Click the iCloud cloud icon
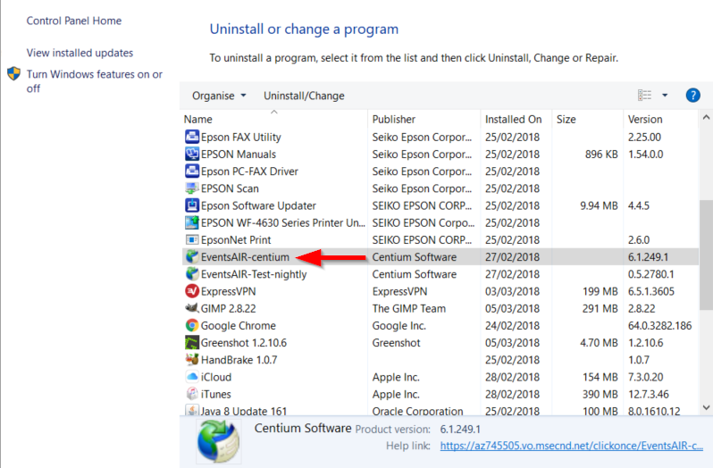The height and width of the screenshot is (468, 713). (x=192, y=377)
